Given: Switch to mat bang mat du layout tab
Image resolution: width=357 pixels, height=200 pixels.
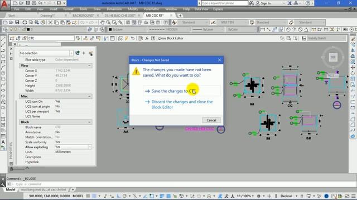Looking at the screenshot, I should pyautogui.click(x=44, y=189).
